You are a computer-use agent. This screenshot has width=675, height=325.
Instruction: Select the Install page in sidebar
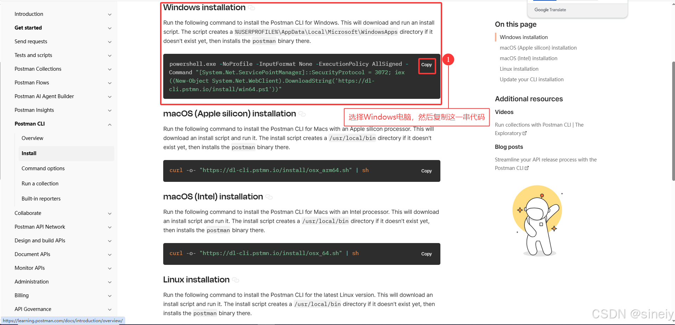66,153
